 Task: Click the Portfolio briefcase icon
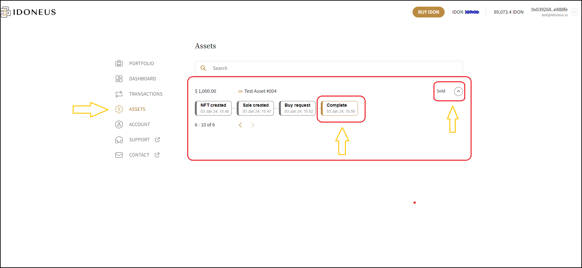pyautogui.click(x=119, y=64)
